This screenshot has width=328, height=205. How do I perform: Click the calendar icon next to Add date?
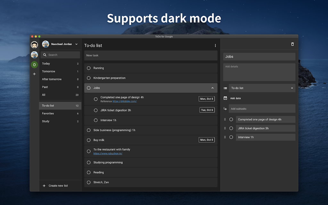coord(225,98)
